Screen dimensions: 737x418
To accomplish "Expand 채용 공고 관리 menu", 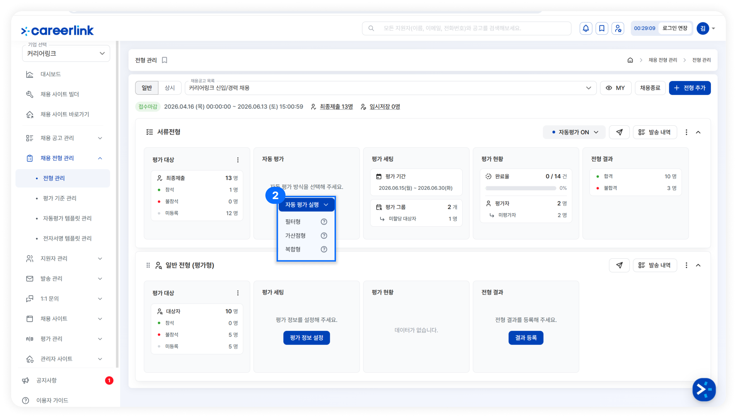I will pyautogui.click(x=63, y=138).
